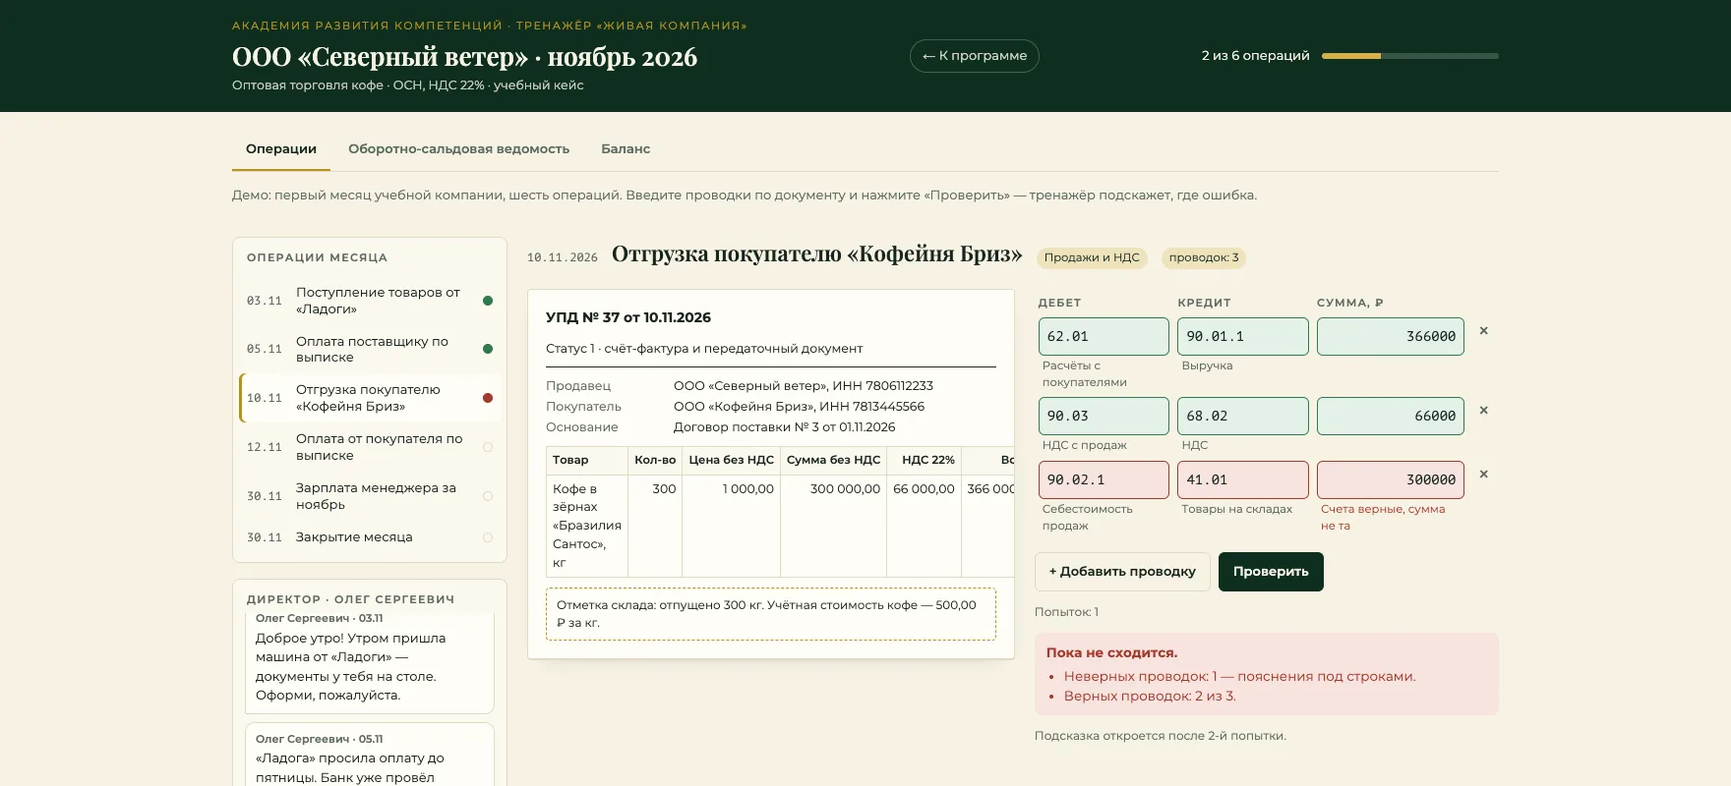Image resolution: width=1731 pixels, height=786 pixels.
Task: Click the credit field containing 90.01.1
Action: (x=1243, y=336)
